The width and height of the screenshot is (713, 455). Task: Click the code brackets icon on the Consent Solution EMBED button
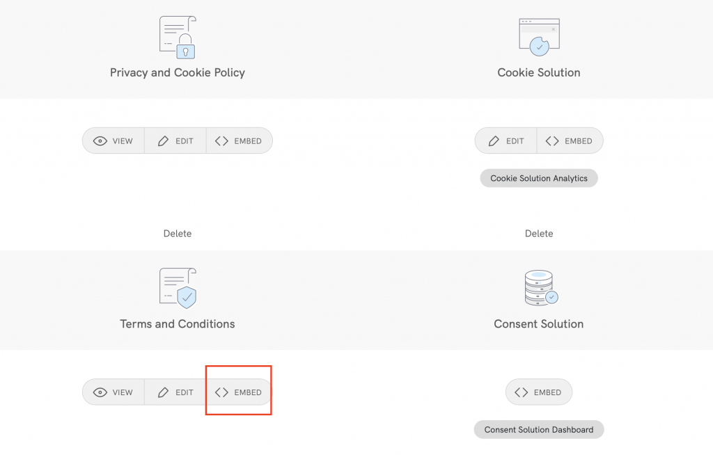point(522,392)
